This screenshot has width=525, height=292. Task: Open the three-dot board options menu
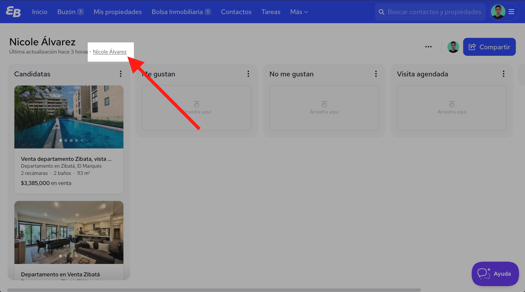pyautogui.click(x=428, y=47)
